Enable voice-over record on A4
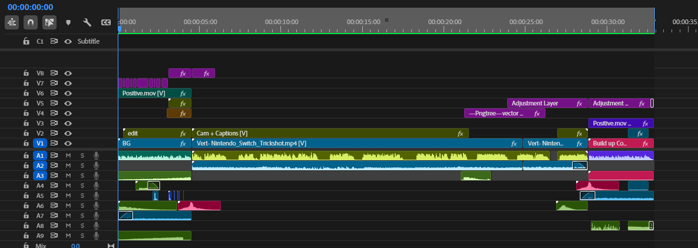The image size is (698, 248). click(95, 186)
